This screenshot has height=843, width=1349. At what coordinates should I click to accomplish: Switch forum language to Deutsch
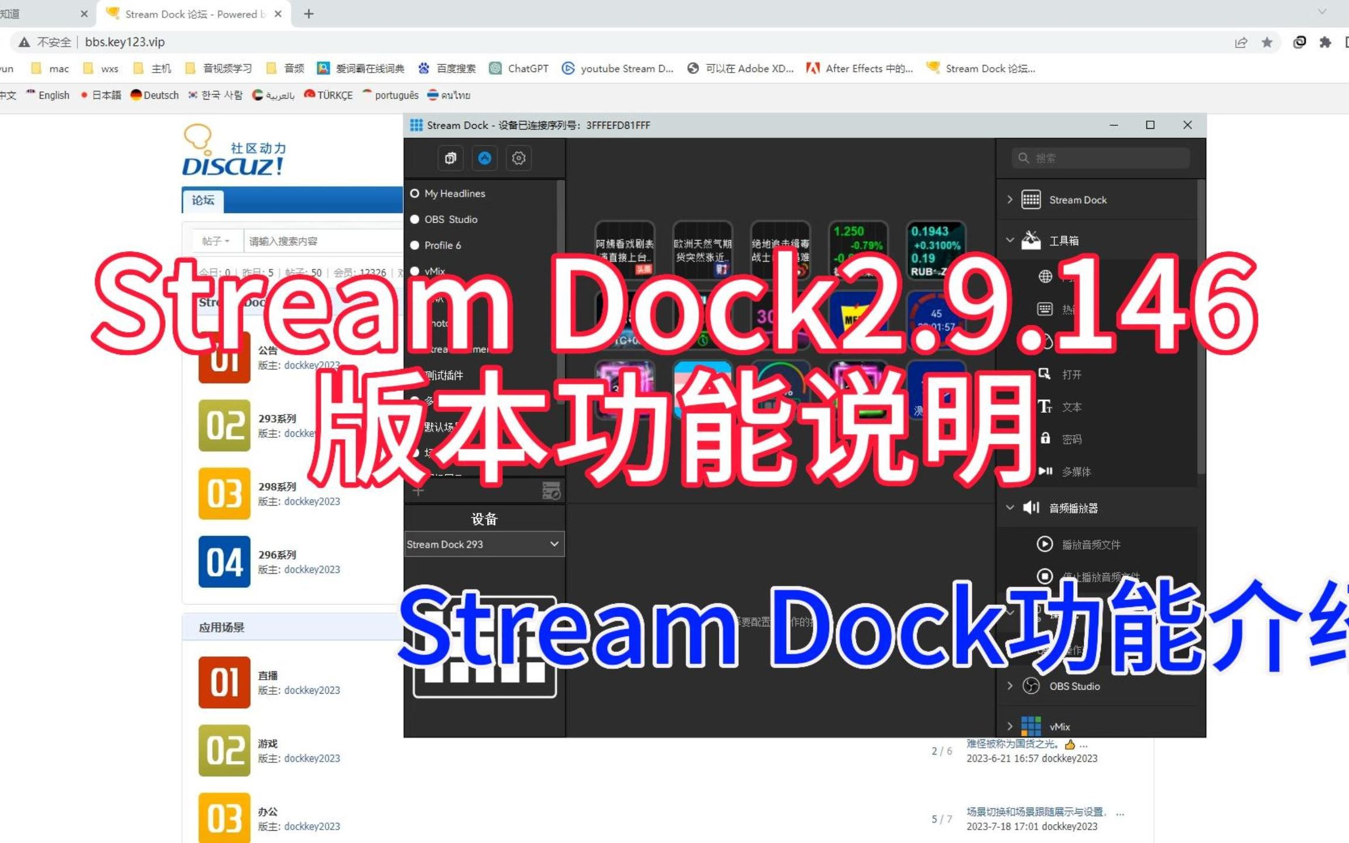coord(155,95)
